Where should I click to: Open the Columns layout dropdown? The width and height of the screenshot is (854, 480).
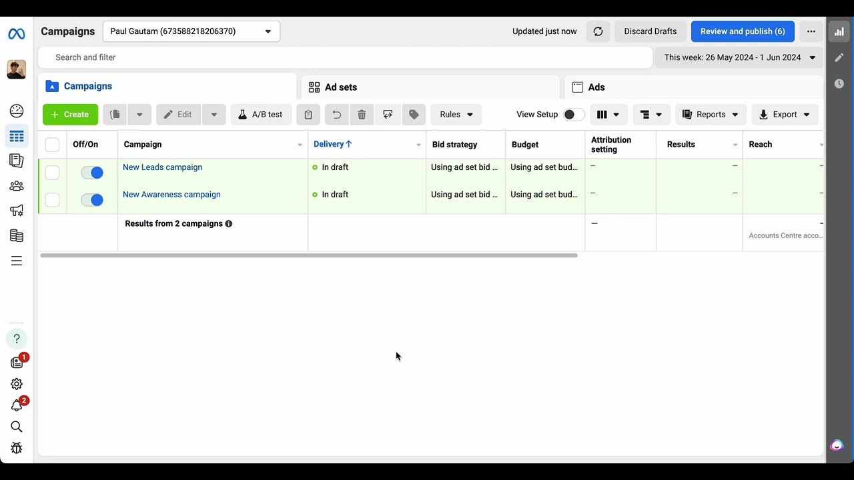(x=608, y=115)
